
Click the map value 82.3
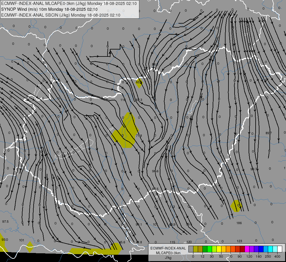tap(139, 100)
